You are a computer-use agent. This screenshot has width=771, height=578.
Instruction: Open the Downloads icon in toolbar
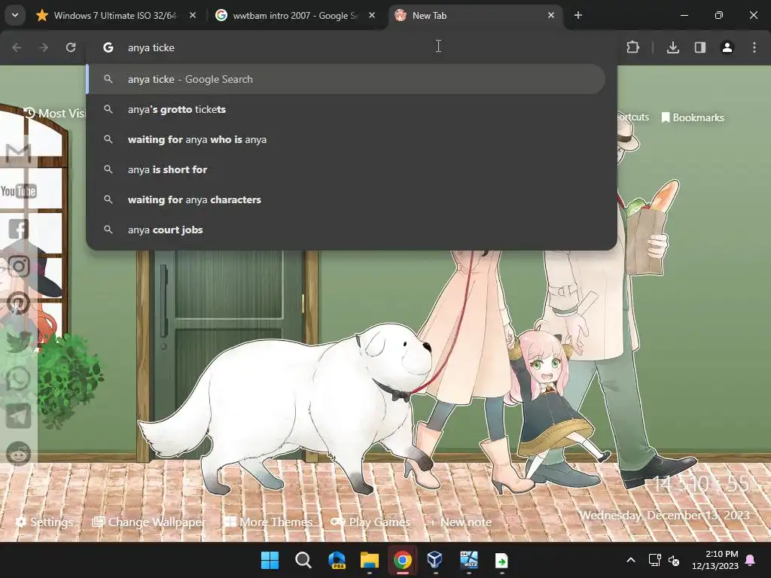(x=673, y=47)
